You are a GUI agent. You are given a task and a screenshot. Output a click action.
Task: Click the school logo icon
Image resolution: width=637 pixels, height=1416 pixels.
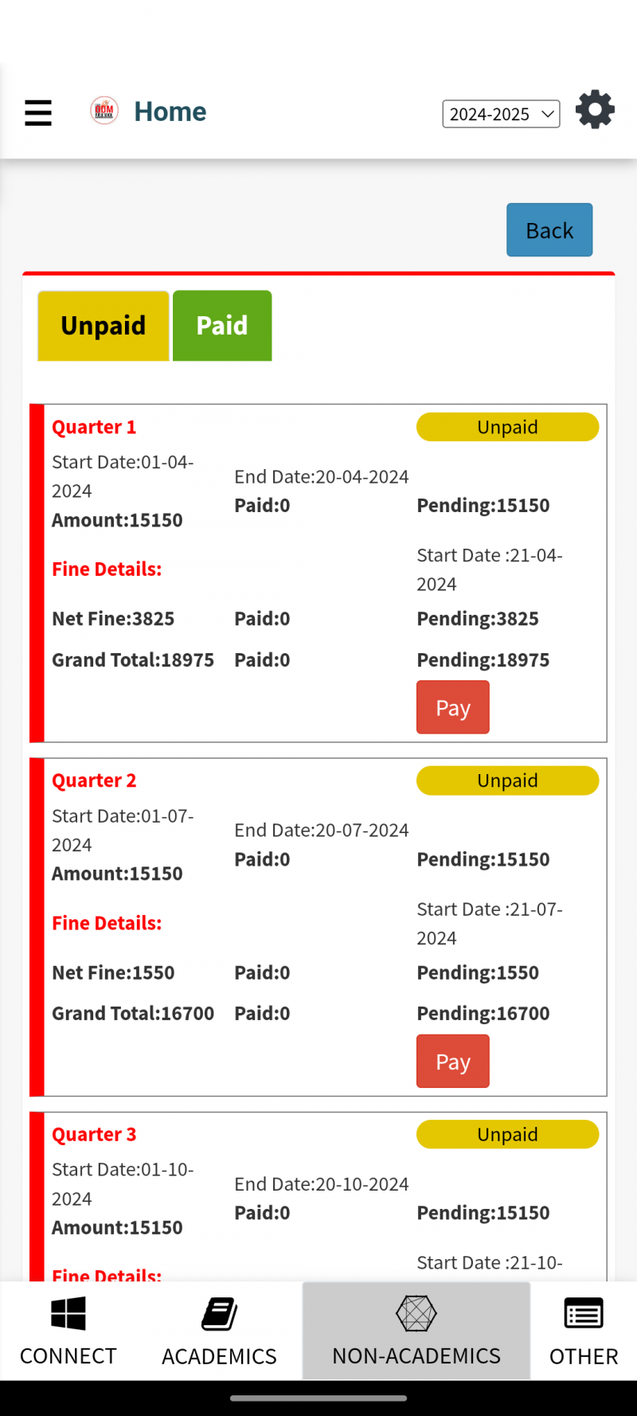(104, 111)
